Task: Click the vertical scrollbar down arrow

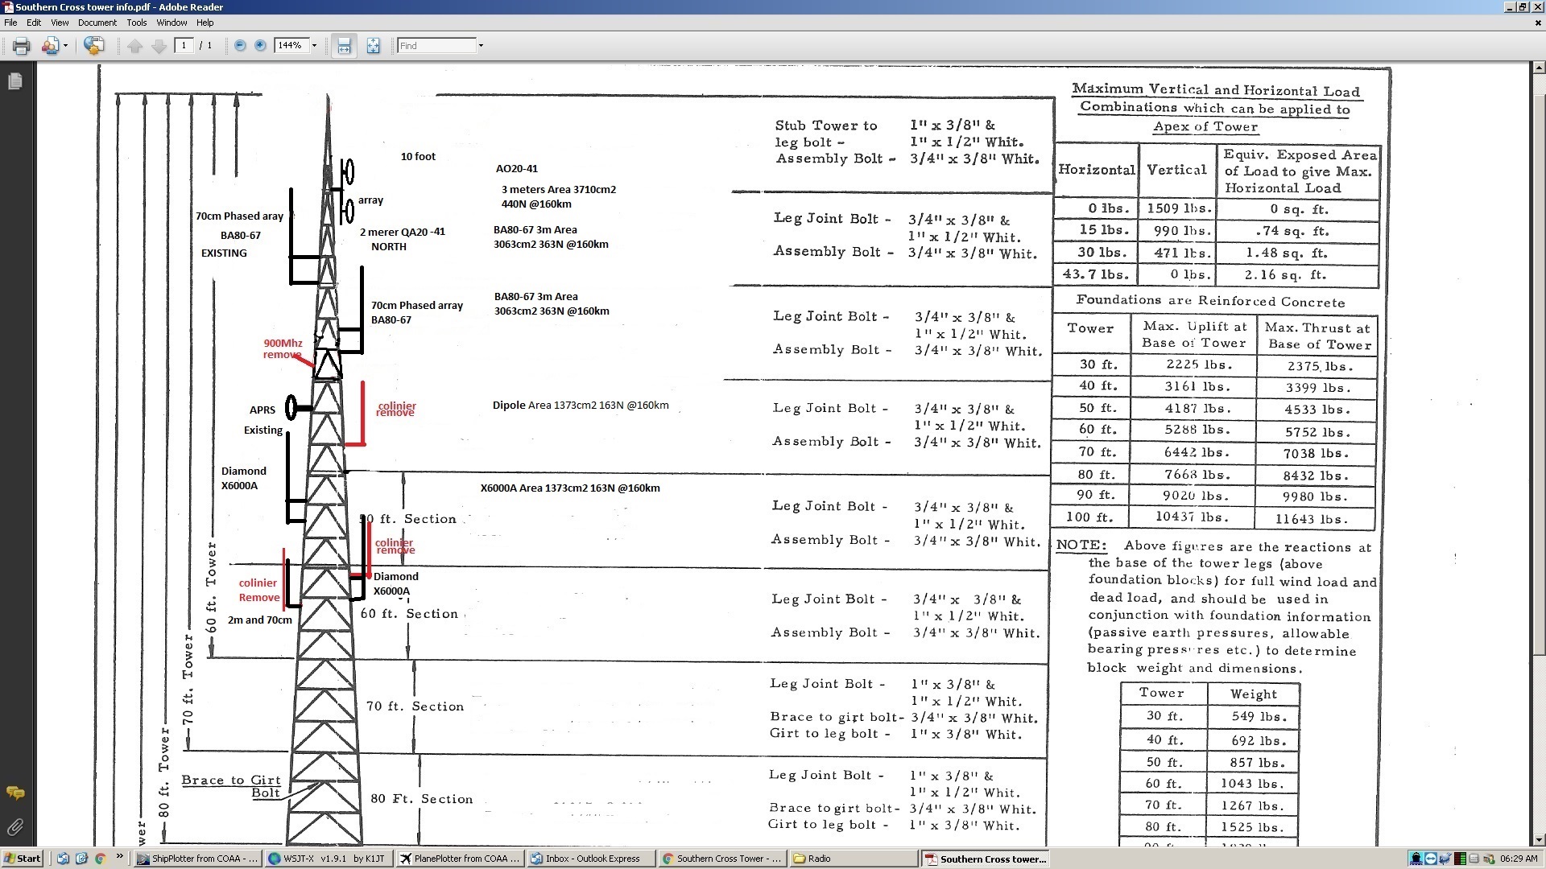Action: 1537,840
